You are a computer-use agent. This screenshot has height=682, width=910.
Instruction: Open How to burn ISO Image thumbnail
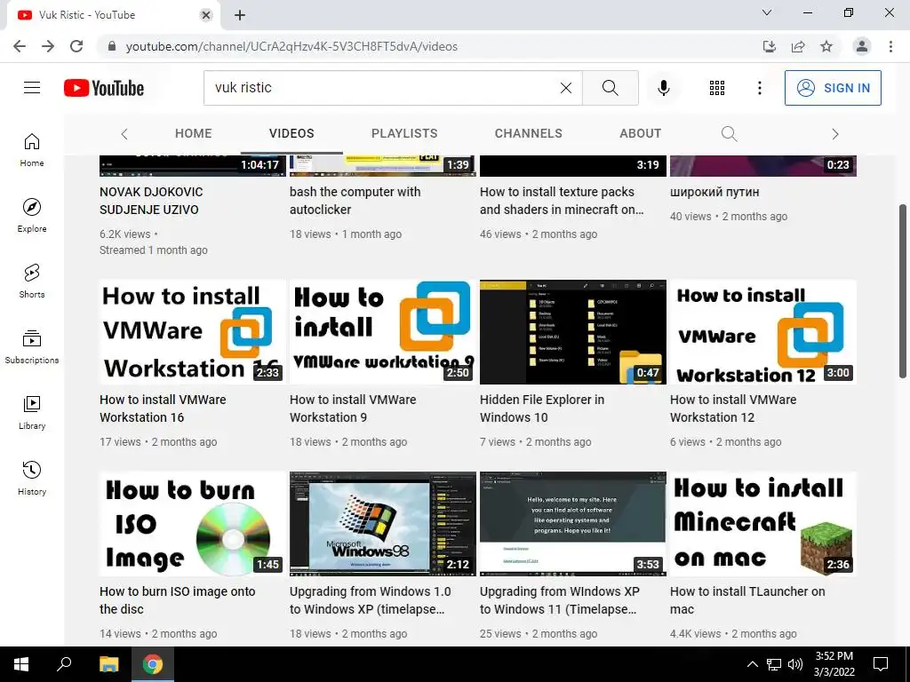(x=193, y=524)
